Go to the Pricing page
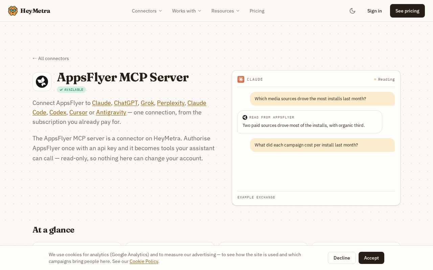Image resolution: width=433 pixels, height=270 pixels. click(257, 11)
